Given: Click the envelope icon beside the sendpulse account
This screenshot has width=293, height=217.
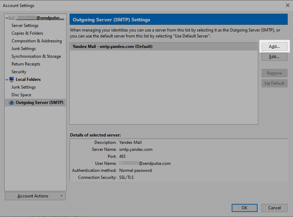Looking at the screenshot, I should click(x=12, y=17).
